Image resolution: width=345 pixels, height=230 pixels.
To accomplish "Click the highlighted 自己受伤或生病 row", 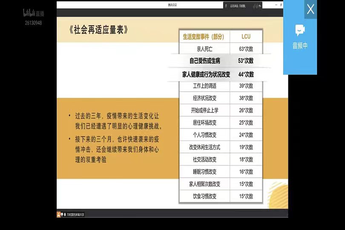I will [205, 61].
